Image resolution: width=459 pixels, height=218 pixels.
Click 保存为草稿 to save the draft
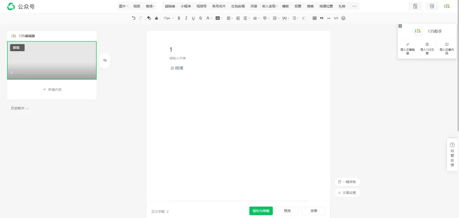[x=261, y=211]
